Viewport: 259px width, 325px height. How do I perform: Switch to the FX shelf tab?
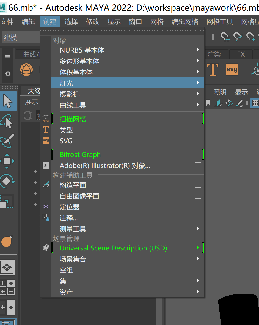tap(241, 54)
